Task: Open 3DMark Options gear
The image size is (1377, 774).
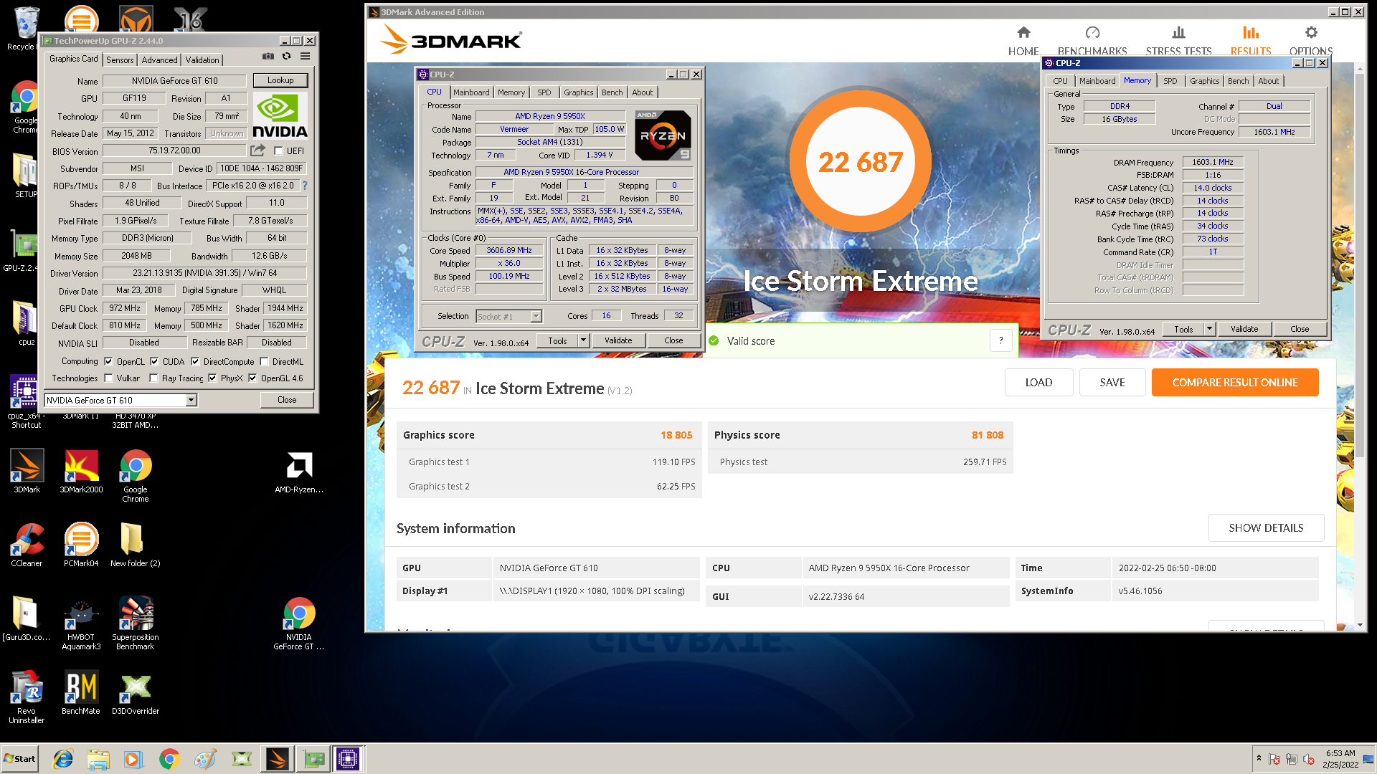Action: [x=1311, y=41]
